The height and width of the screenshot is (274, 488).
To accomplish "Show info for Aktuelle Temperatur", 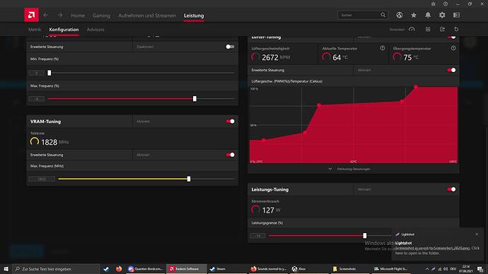I will coord(382,48).
